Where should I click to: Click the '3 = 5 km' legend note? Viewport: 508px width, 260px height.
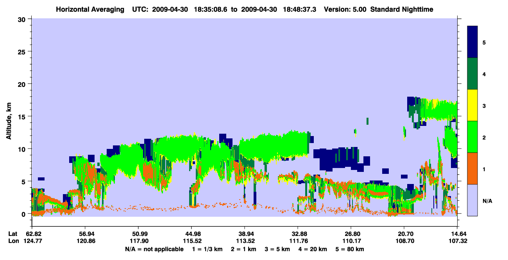pos(278,249)
